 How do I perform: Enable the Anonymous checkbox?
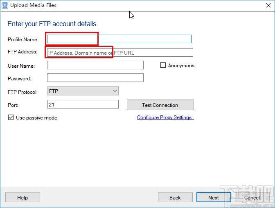click(163, 65)
